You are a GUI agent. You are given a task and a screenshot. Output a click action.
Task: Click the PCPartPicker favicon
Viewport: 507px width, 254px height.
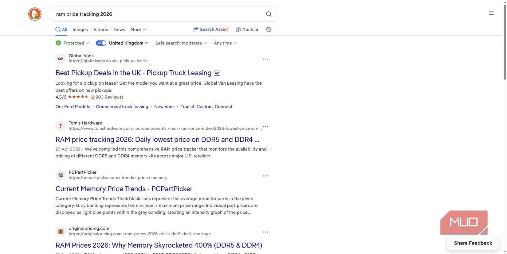61,175
